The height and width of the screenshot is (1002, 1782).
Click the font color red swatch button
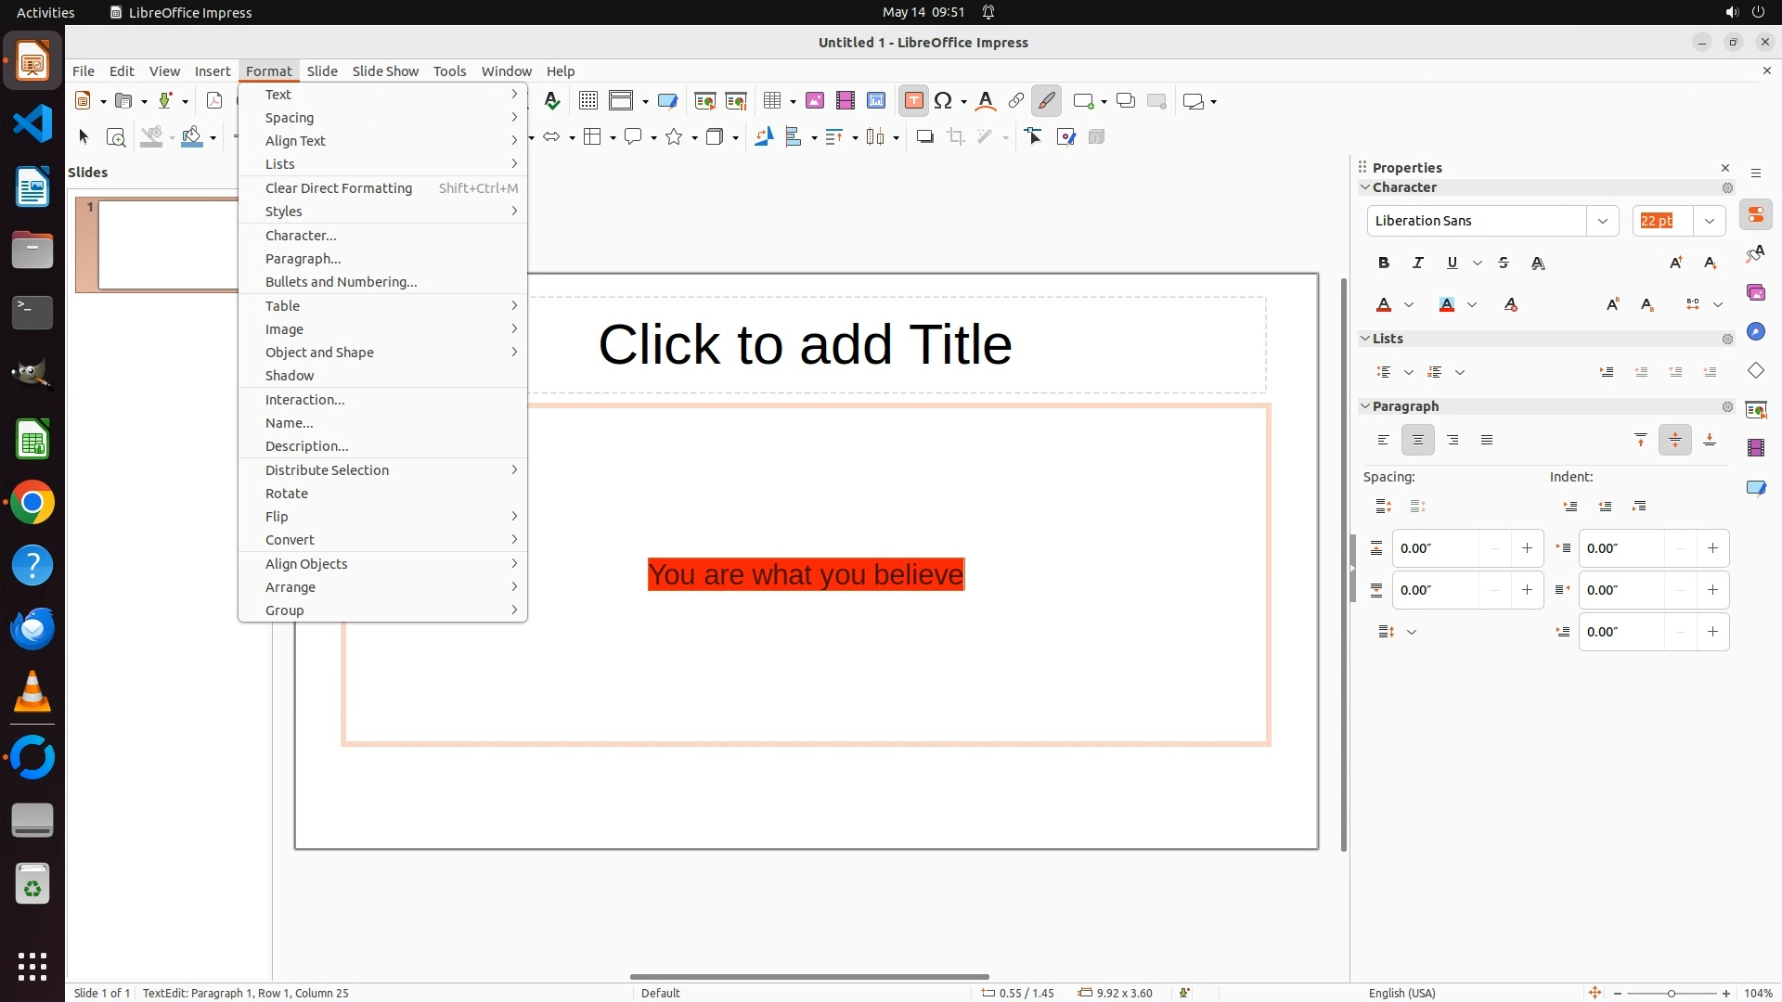[x=1384, y=305]
